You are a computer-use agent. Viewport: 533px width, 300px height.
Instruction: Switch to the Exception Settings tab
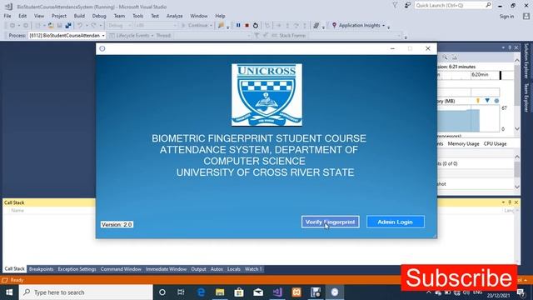[x=77, y=269]
